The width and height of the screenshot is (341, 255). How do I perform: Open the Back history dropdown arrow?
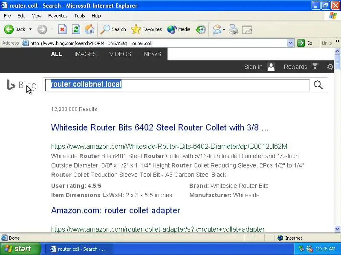30,29
